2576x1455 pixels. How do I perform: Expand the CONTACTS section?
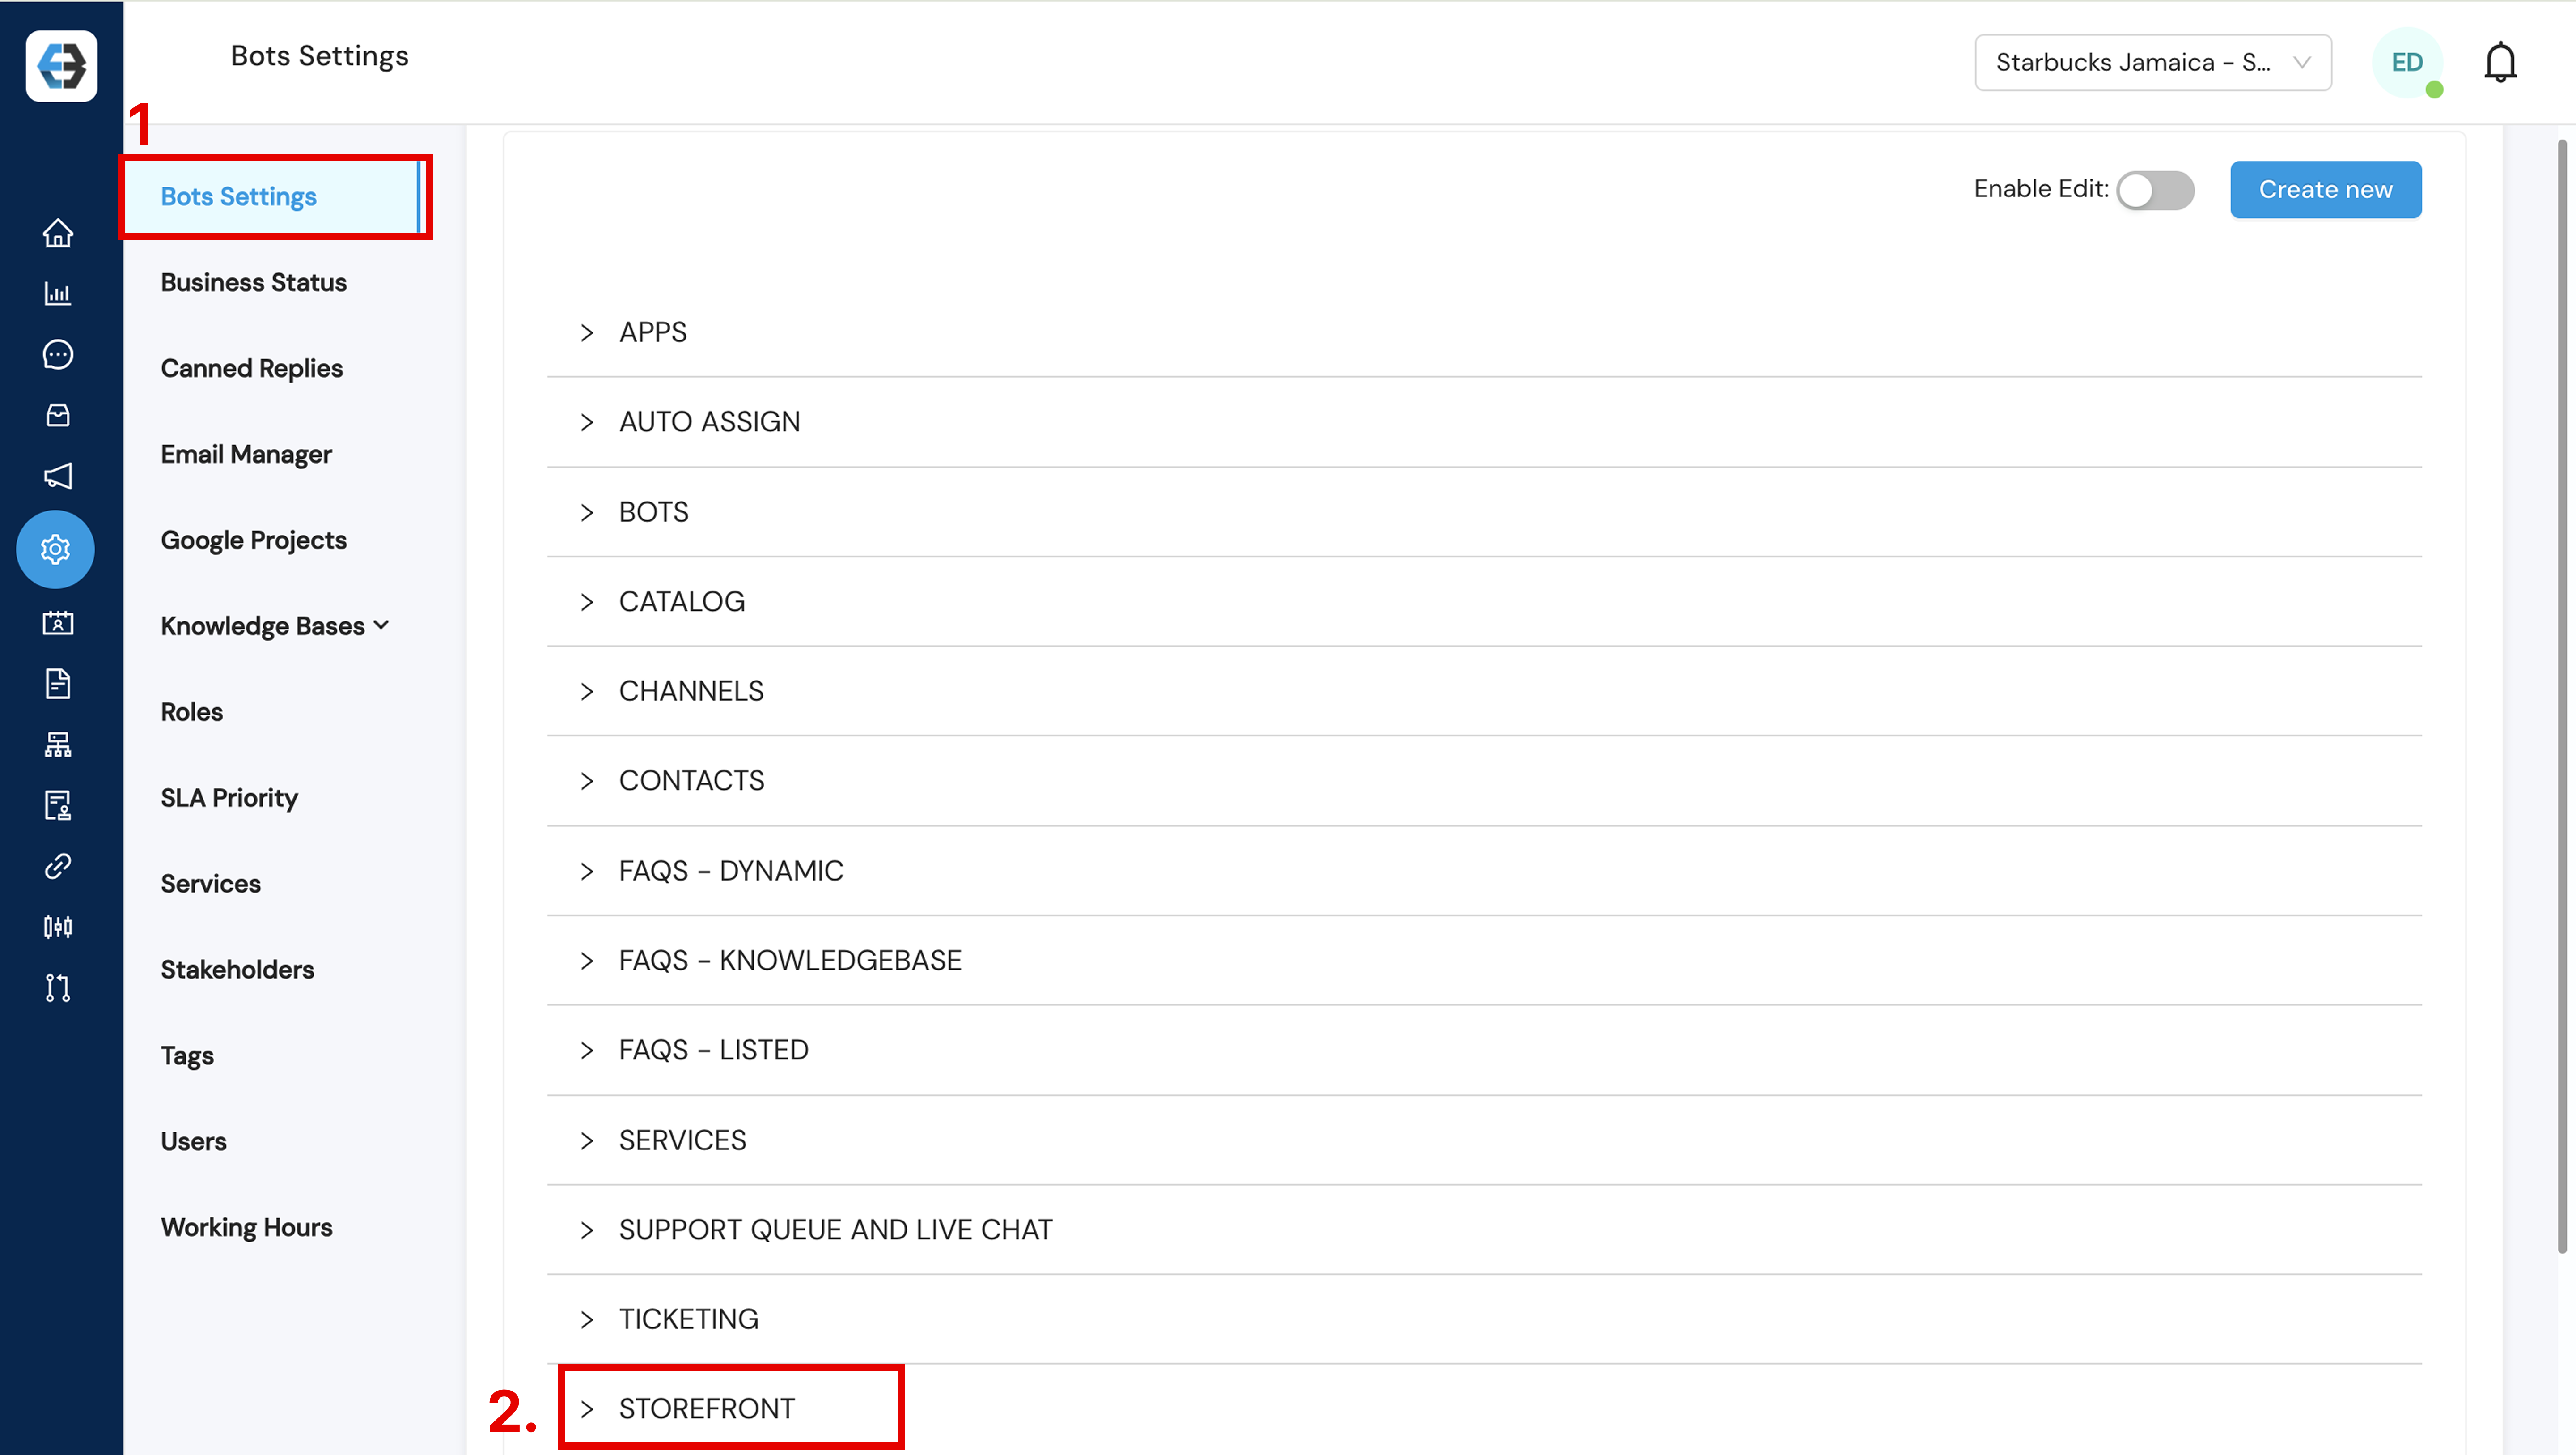pyautogui.click(x=1484, y=781)
